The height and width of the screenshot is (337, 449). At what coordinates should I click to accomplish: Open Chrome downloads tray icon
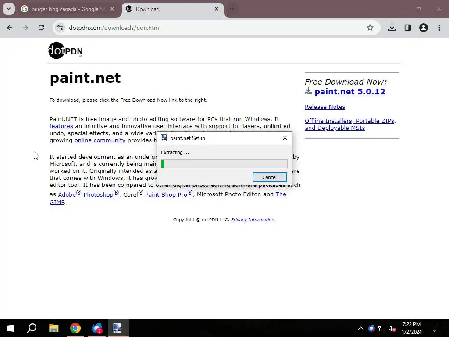pyautogui.click(x=392, y=28)
